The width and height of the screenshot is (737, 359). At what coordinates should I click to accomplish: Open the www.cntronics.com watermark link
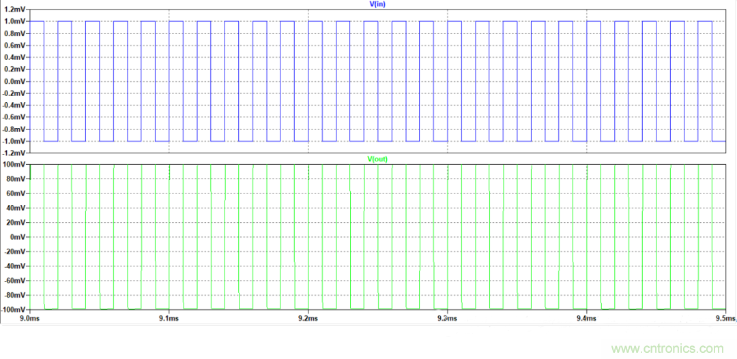pos(667,348)
